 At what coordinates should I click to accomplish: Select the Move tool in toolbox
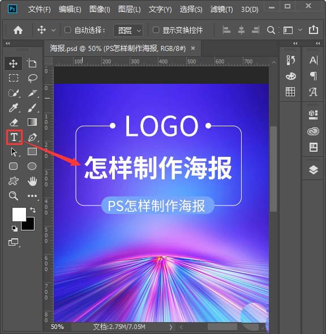[13, 63]
